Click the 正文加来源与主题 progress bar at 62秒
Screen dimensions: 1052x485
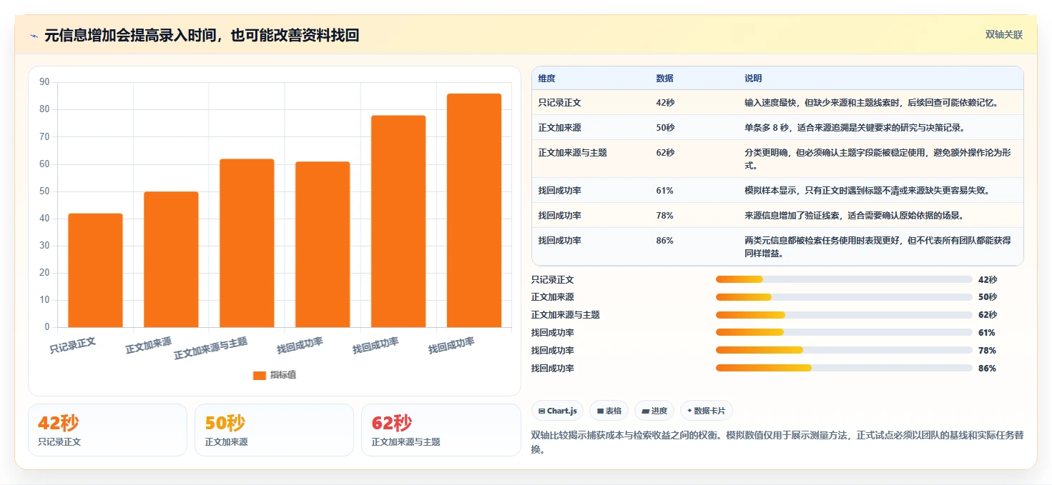(x=844, y=315)
